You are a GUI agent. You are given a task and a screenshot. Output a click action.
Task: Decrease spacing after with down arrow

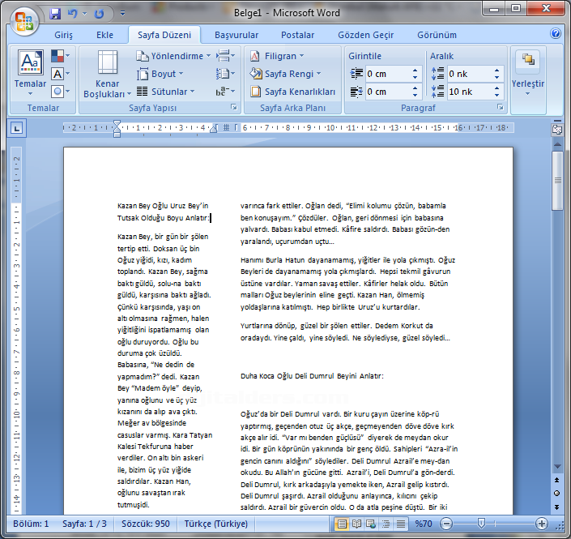pyautogui.click(x=497, y=95)
